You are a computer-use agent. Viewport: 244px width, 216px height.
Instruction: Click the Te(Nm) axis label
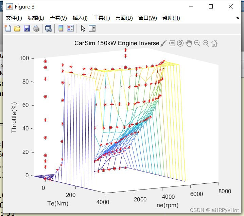pyautogui.click(x=58, y=203)
